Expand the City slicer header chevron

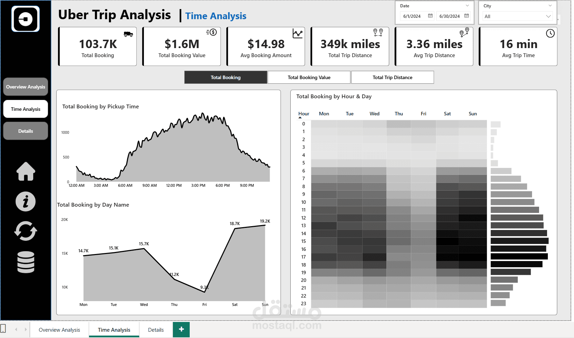coord(550,6)
